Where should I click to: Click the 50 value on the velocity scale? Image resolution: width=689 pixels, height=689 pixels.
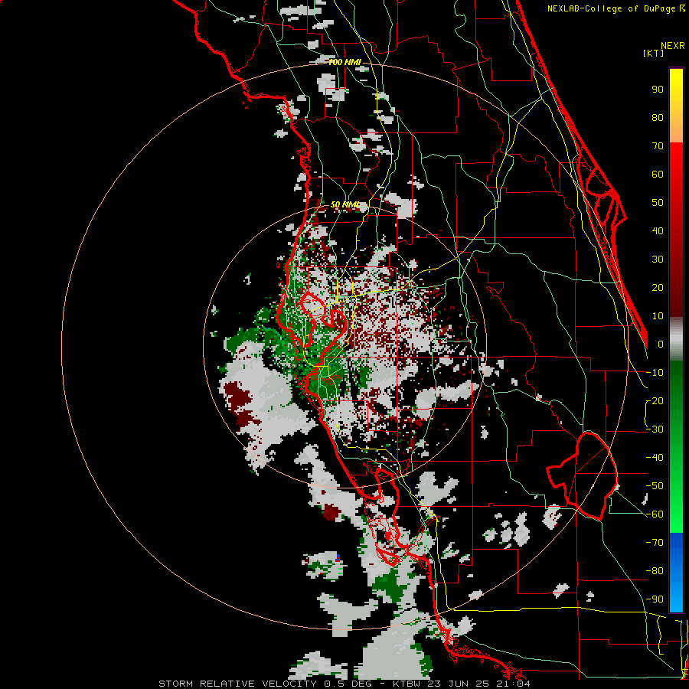coord(658,203)
